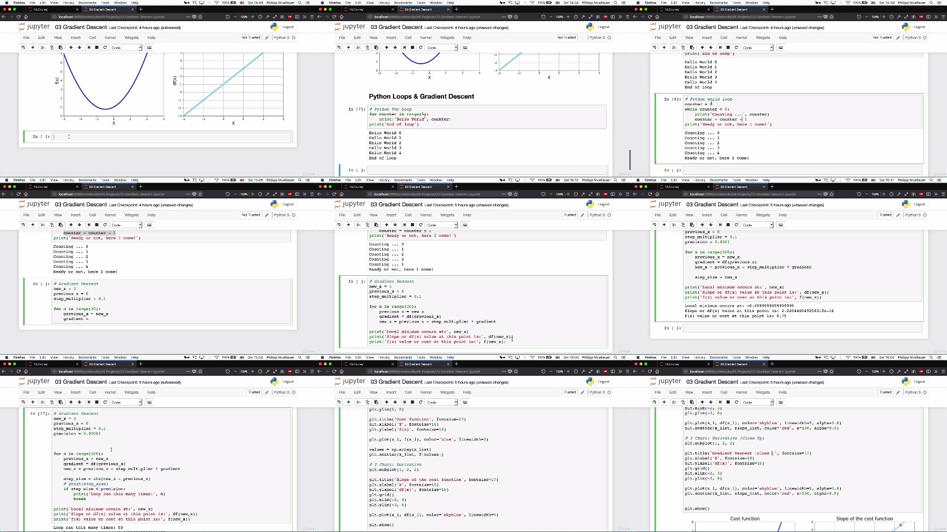Restart kernel icon in the Sat 15:17 window
947x532 pixels.
[x=737, y=225]
